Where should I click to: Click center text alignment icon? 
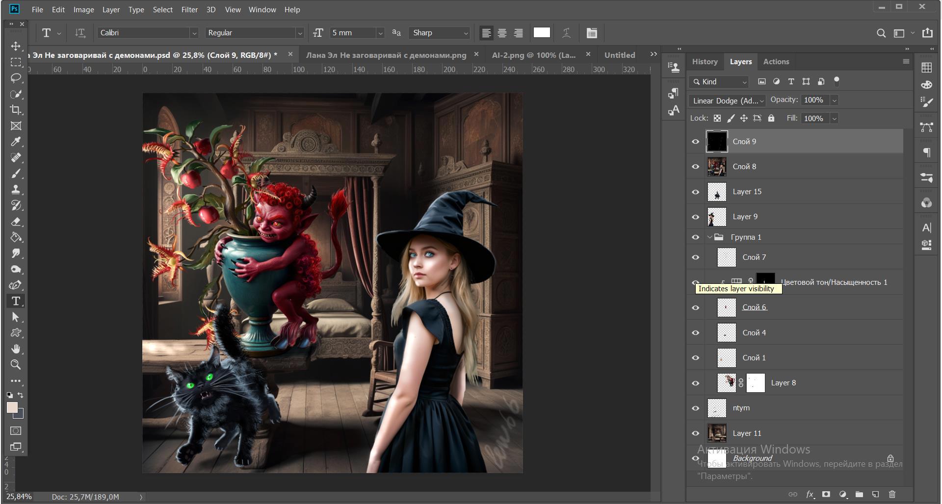(502, 33)
